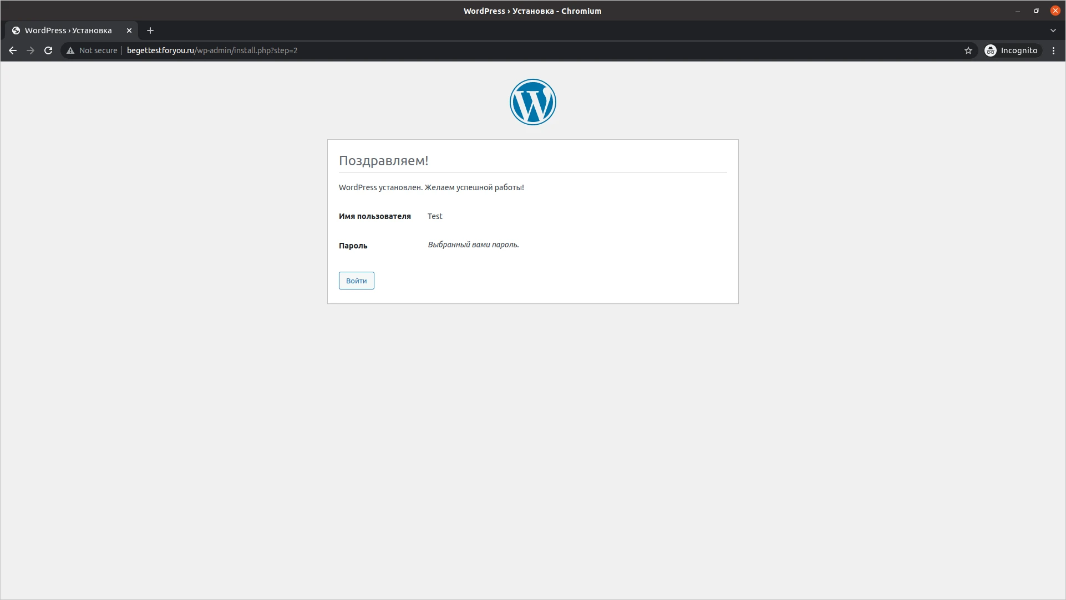Open a new tab

(x=150, y=30)
